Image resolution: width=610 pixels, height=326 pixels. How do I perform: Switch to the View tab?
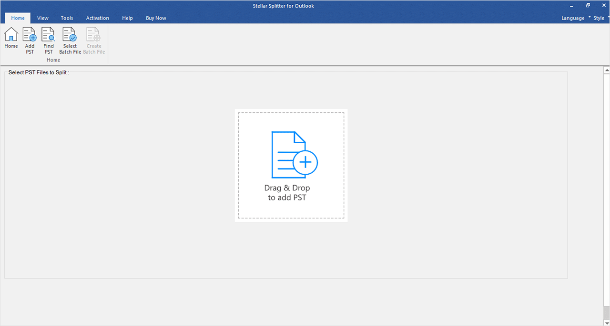pos(42,18)
